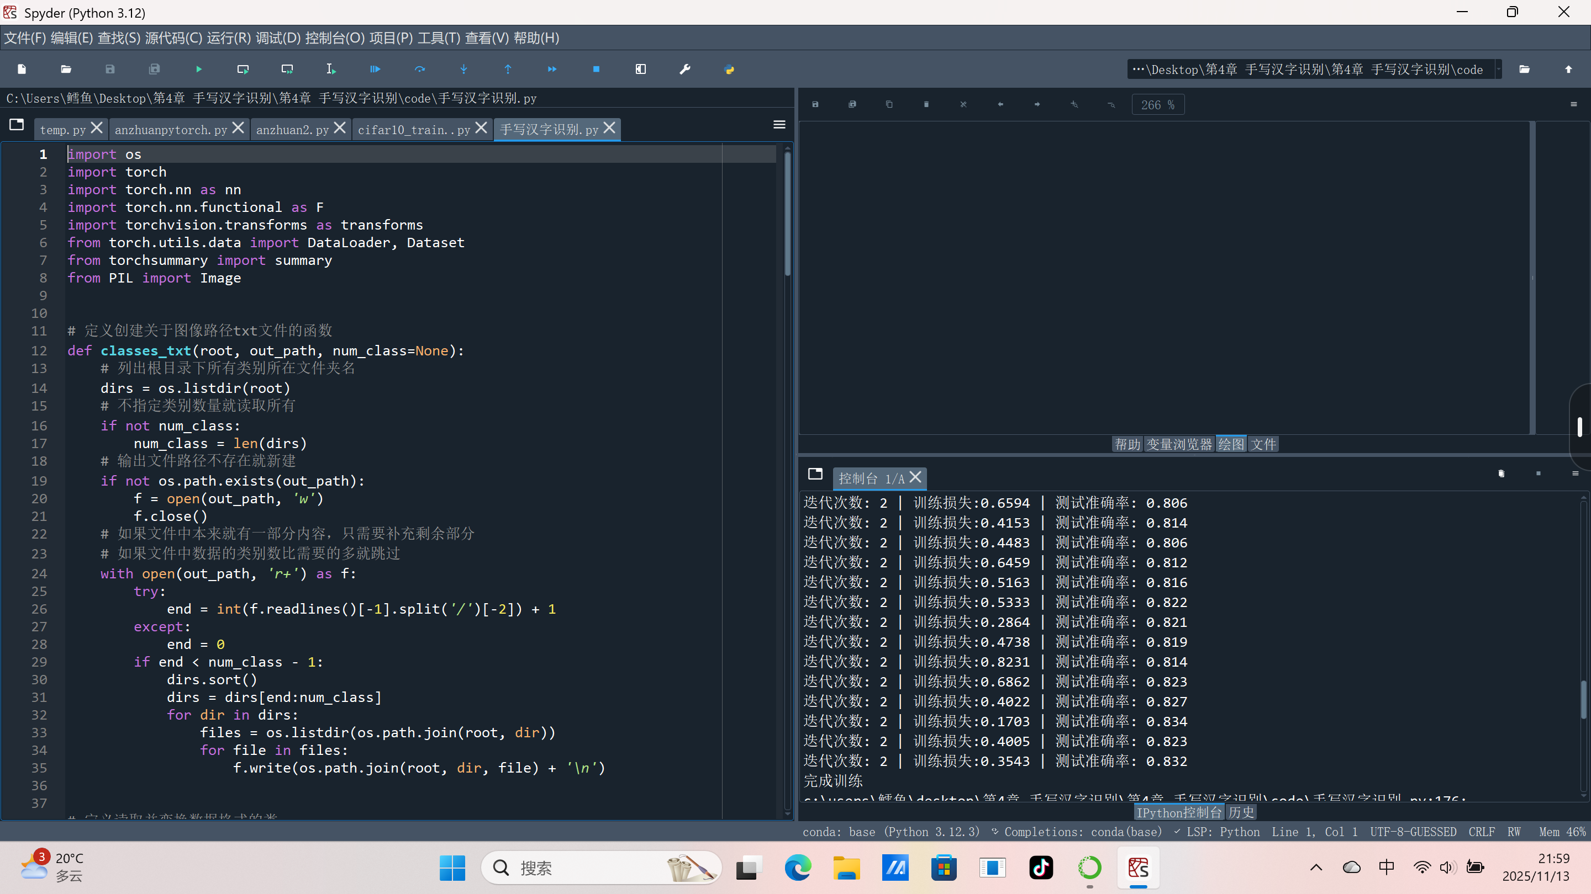Click the Stop debugging square icon
The width and height of the screenshot is (1591, 894).
(x=596, y=69)
